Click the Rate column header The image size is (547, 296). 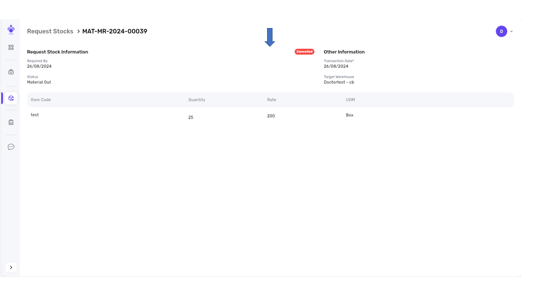[272, 100]
